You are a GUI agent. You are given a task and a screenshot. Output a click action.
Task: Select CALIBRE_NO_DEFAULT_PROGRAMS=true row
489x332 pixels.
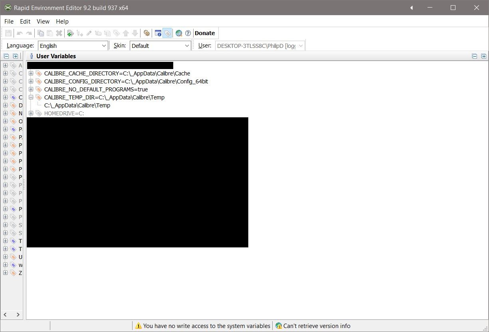click(x=96, y=89)
